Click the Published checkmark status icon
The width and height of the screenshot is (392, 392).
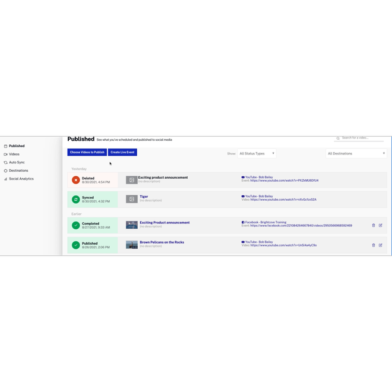75,245
